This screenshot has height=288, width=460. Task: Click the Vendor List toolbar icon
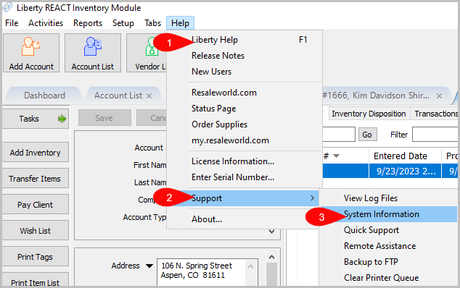point(147,53)
